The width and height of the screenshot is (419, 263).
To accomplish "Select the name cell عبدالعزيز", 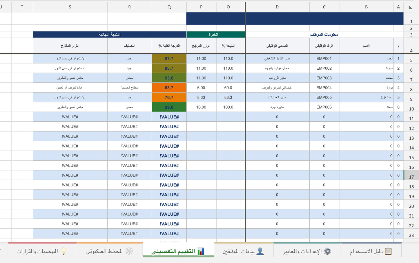I will [366, 97].
